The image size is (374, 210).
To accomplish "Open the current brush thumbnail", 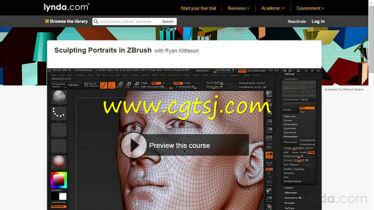I will pyautogui.click(x=59, y=97).
